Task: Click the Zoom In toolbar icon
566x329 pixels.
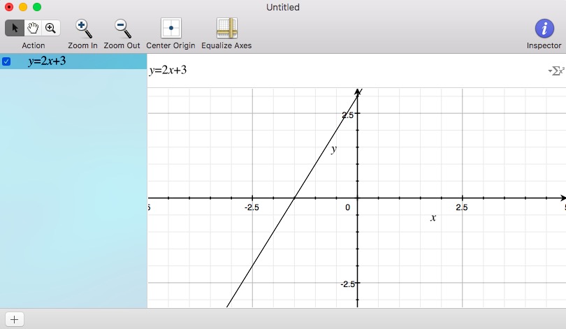Action: [82, 28]
